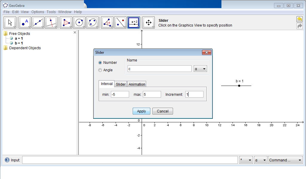Image resolution: width=306 pixels, height=179 pixels.
Task: Open the Options menu
Action: tap(38, 12)
